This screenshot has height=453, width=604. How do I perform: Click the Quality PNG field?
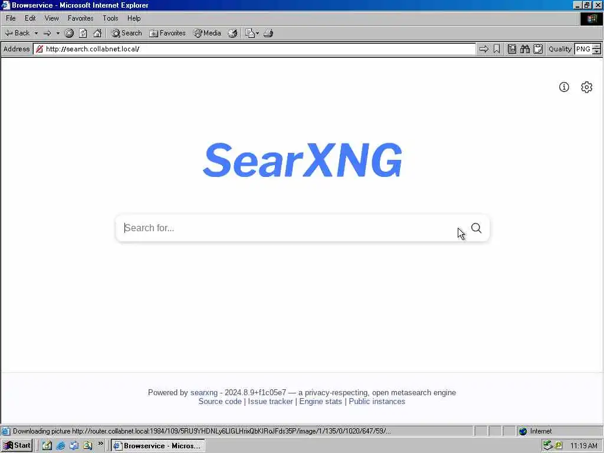[583, 49]
